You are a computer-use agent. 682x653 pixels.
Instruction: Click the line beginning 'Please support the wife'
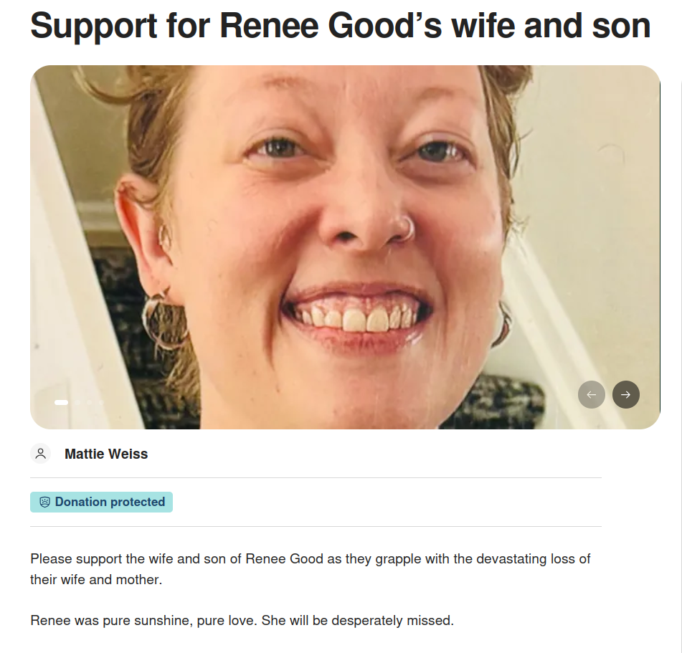coord(310,558)
